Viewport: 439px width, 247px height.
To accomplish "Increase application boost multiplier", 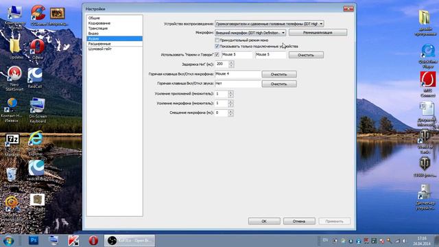I will (x=230, y=92).
